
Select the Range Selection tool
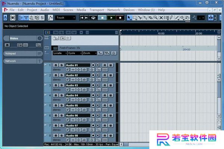(x=135, y=18)
